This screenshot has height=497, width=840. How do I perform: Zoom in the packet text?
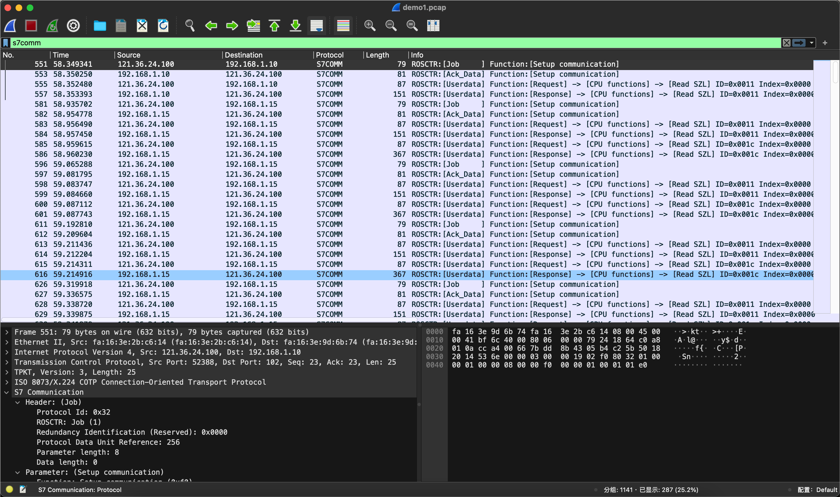(x=370, y=26)
